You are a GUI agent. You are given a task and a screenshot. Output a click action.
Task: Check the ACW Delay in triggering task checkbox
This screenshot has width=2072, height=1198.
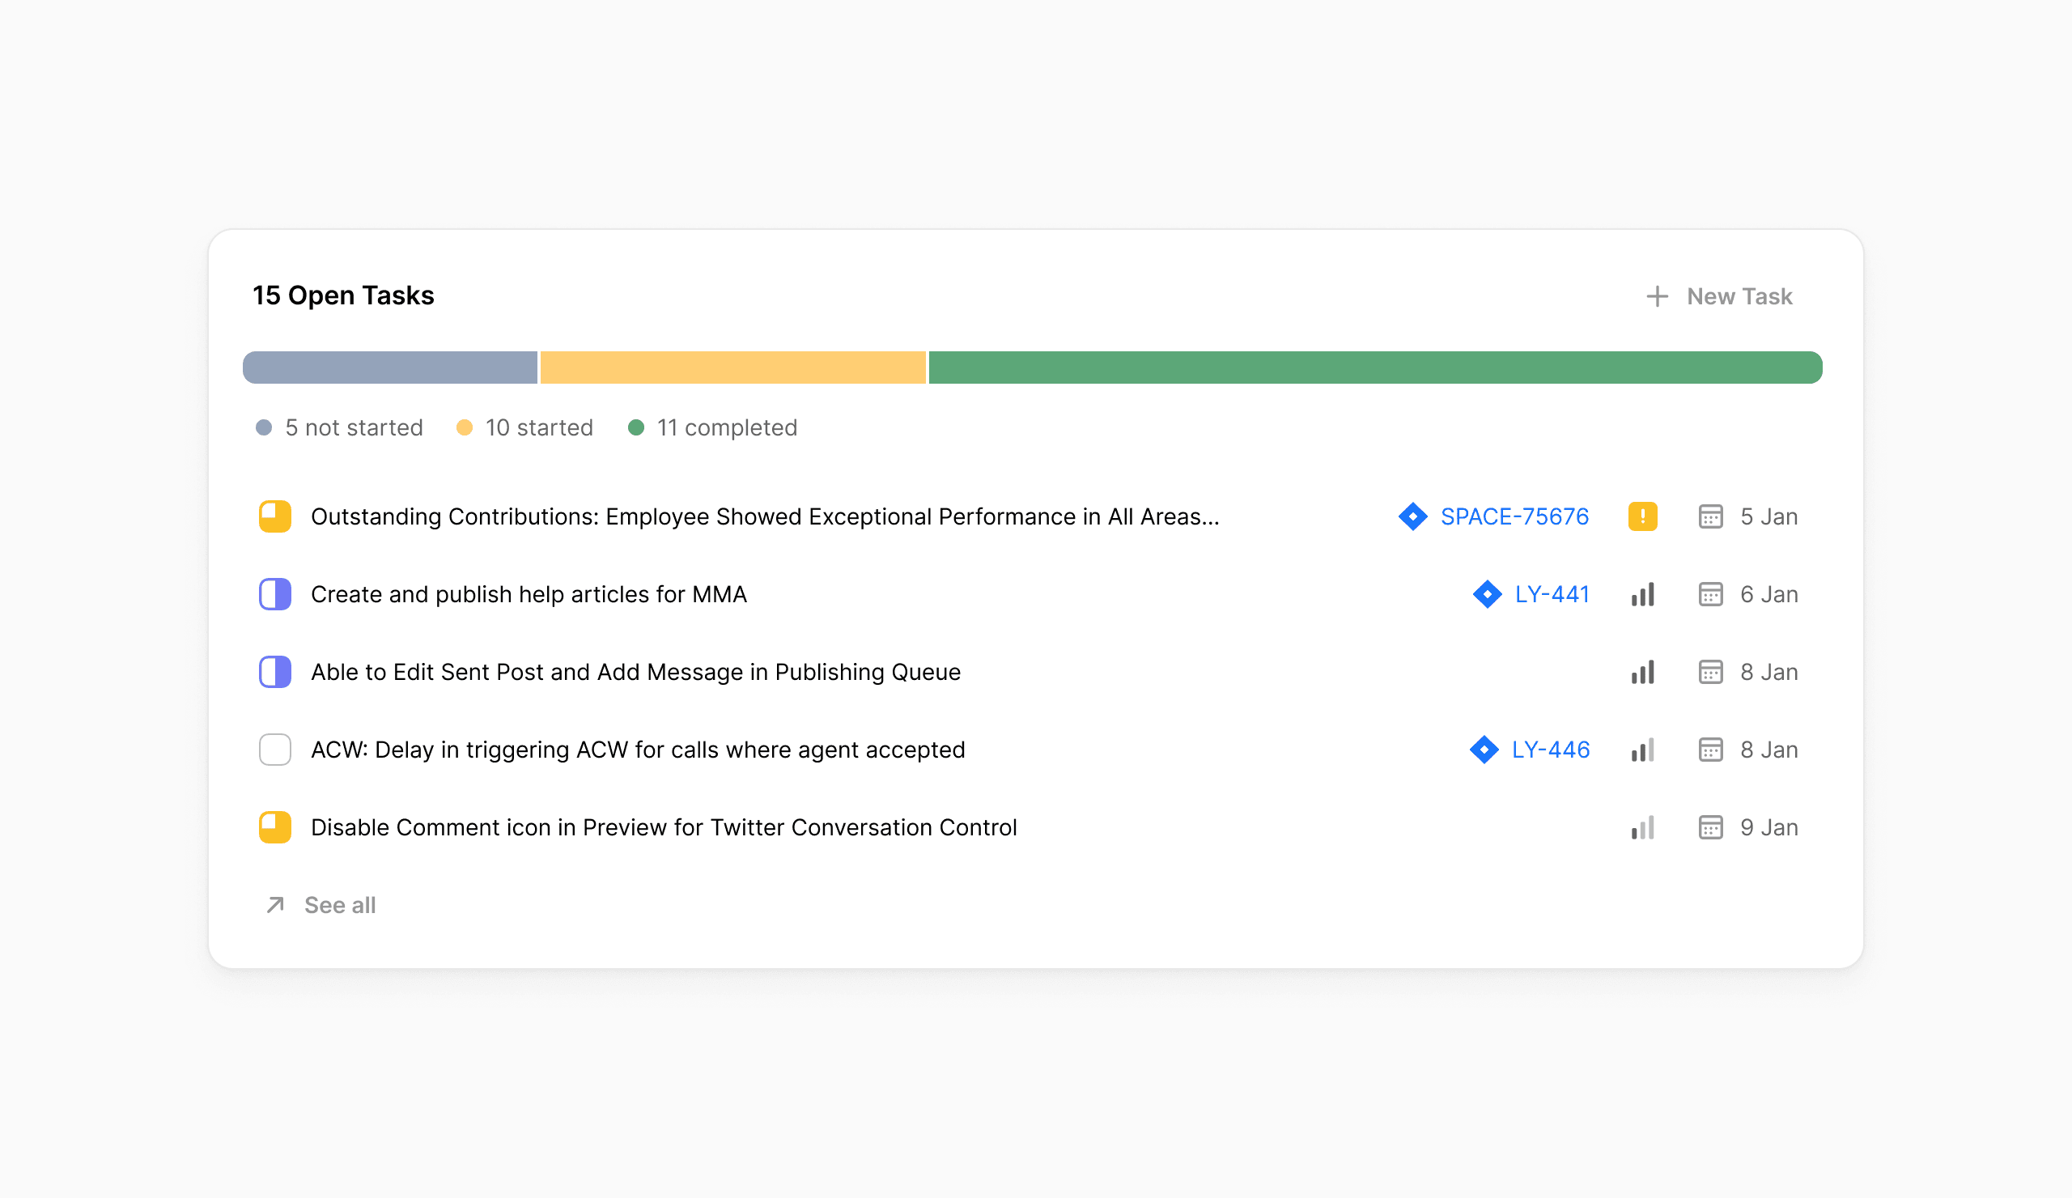[275, 750]
